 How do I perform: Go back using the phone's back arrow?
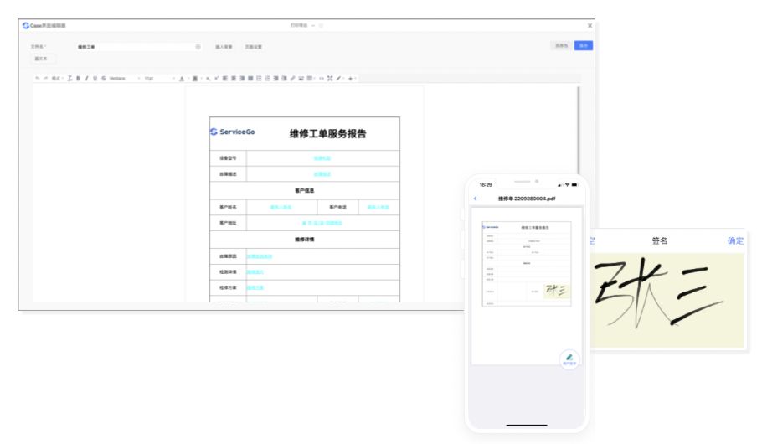click(x=476, y=199)
